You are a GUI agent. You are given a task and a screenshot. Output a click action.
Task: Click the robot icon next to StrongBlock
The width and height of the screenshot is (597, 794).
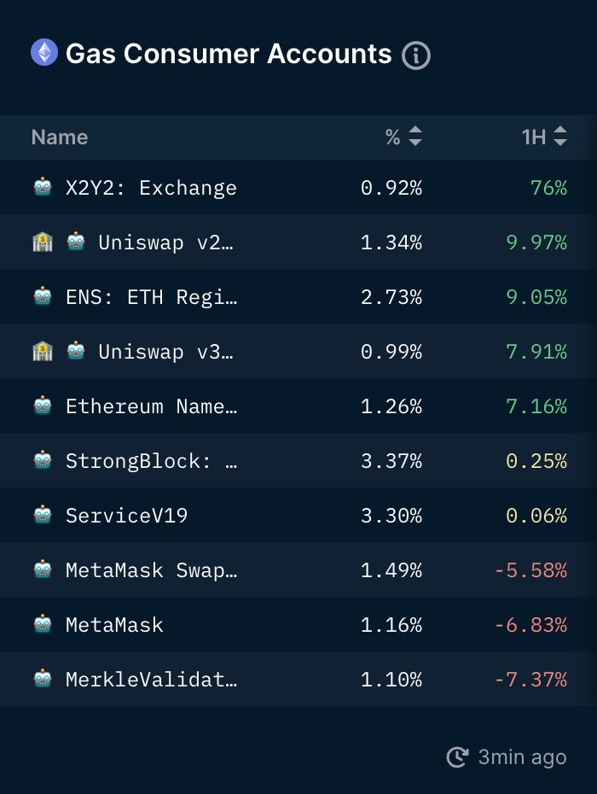(43, 461)
